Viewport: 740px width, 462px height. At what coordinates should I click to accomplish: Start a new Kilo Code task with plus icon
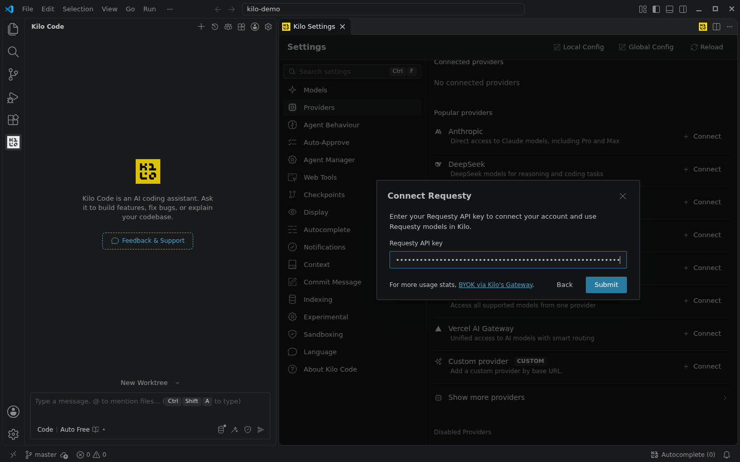coord(201,27)
